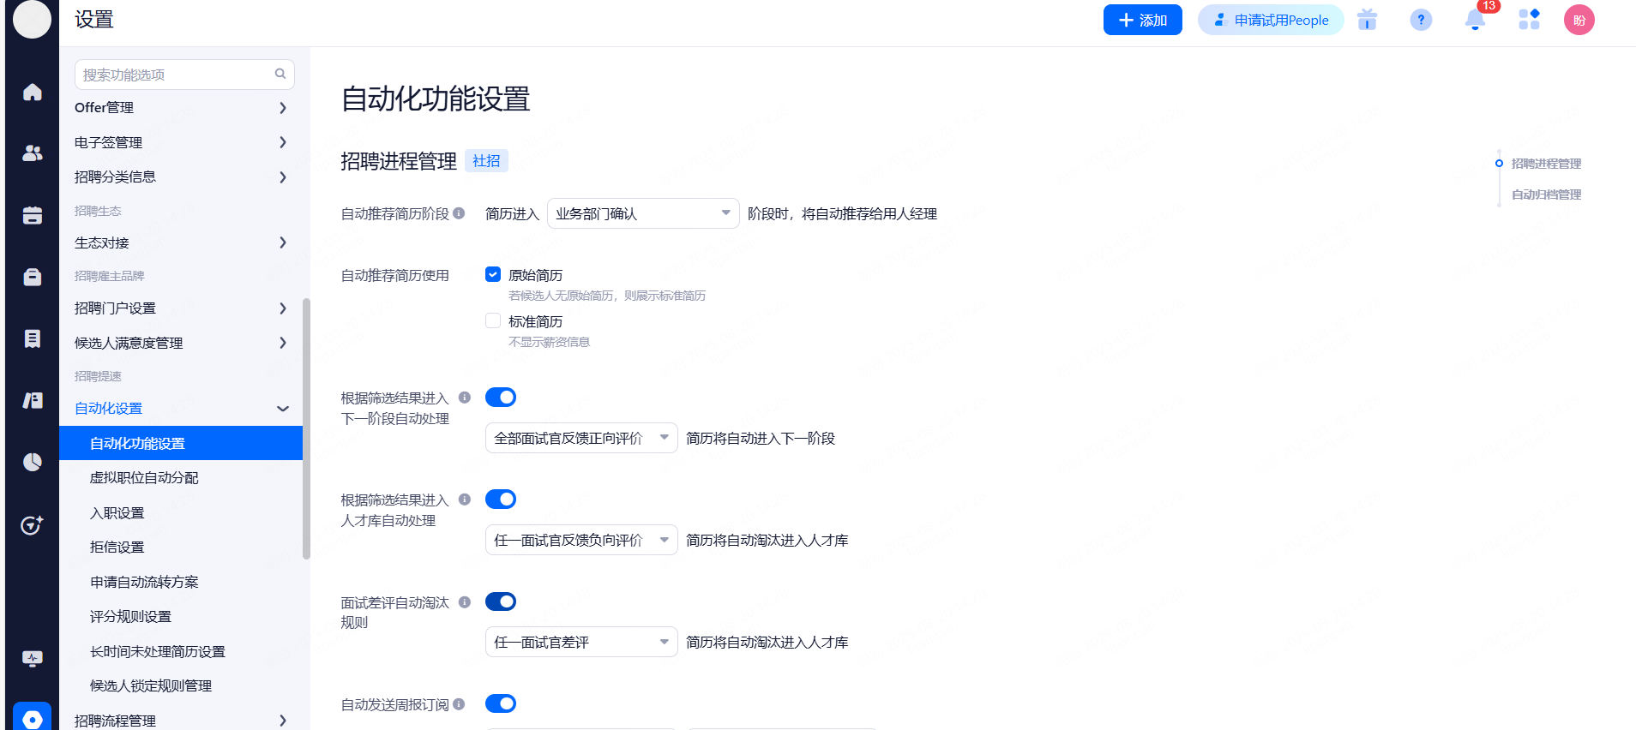The height and width of the screenshot is (730, 1636).
Task: Click the 申请试用People button
Action: click(1271, 20)
